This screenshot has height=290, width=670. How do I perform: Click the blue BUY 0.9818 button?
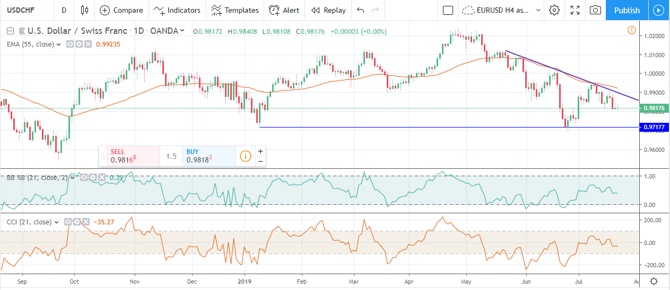(x=209, y=156)
